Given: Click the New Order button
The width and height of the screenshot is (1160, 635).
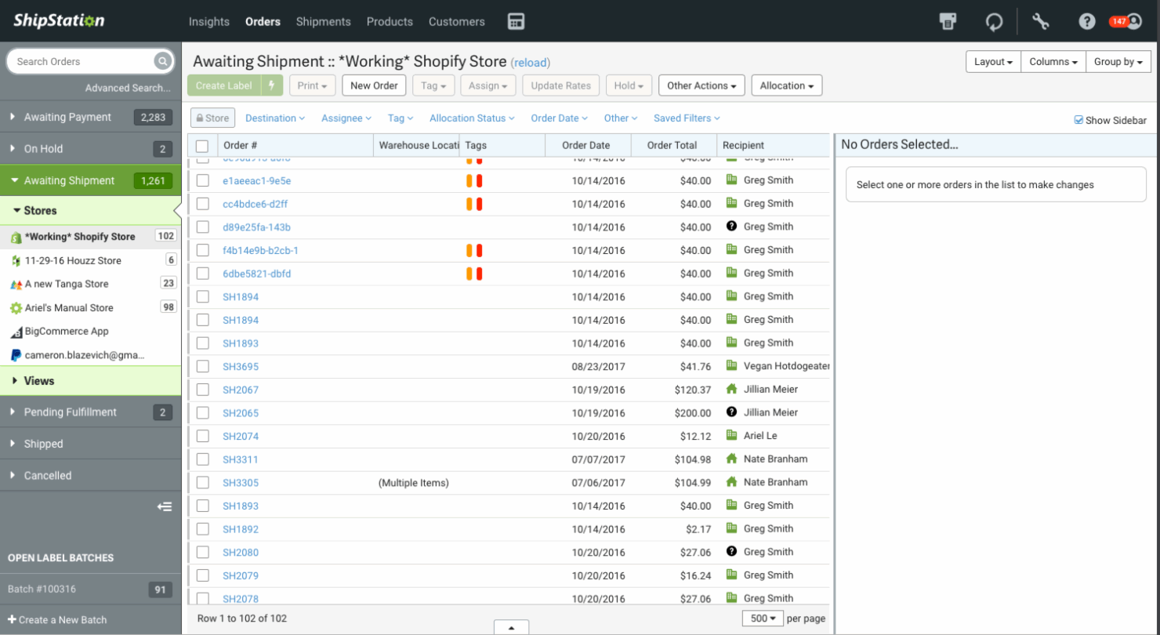Looking at the screenshot, I should coord(374,85).
